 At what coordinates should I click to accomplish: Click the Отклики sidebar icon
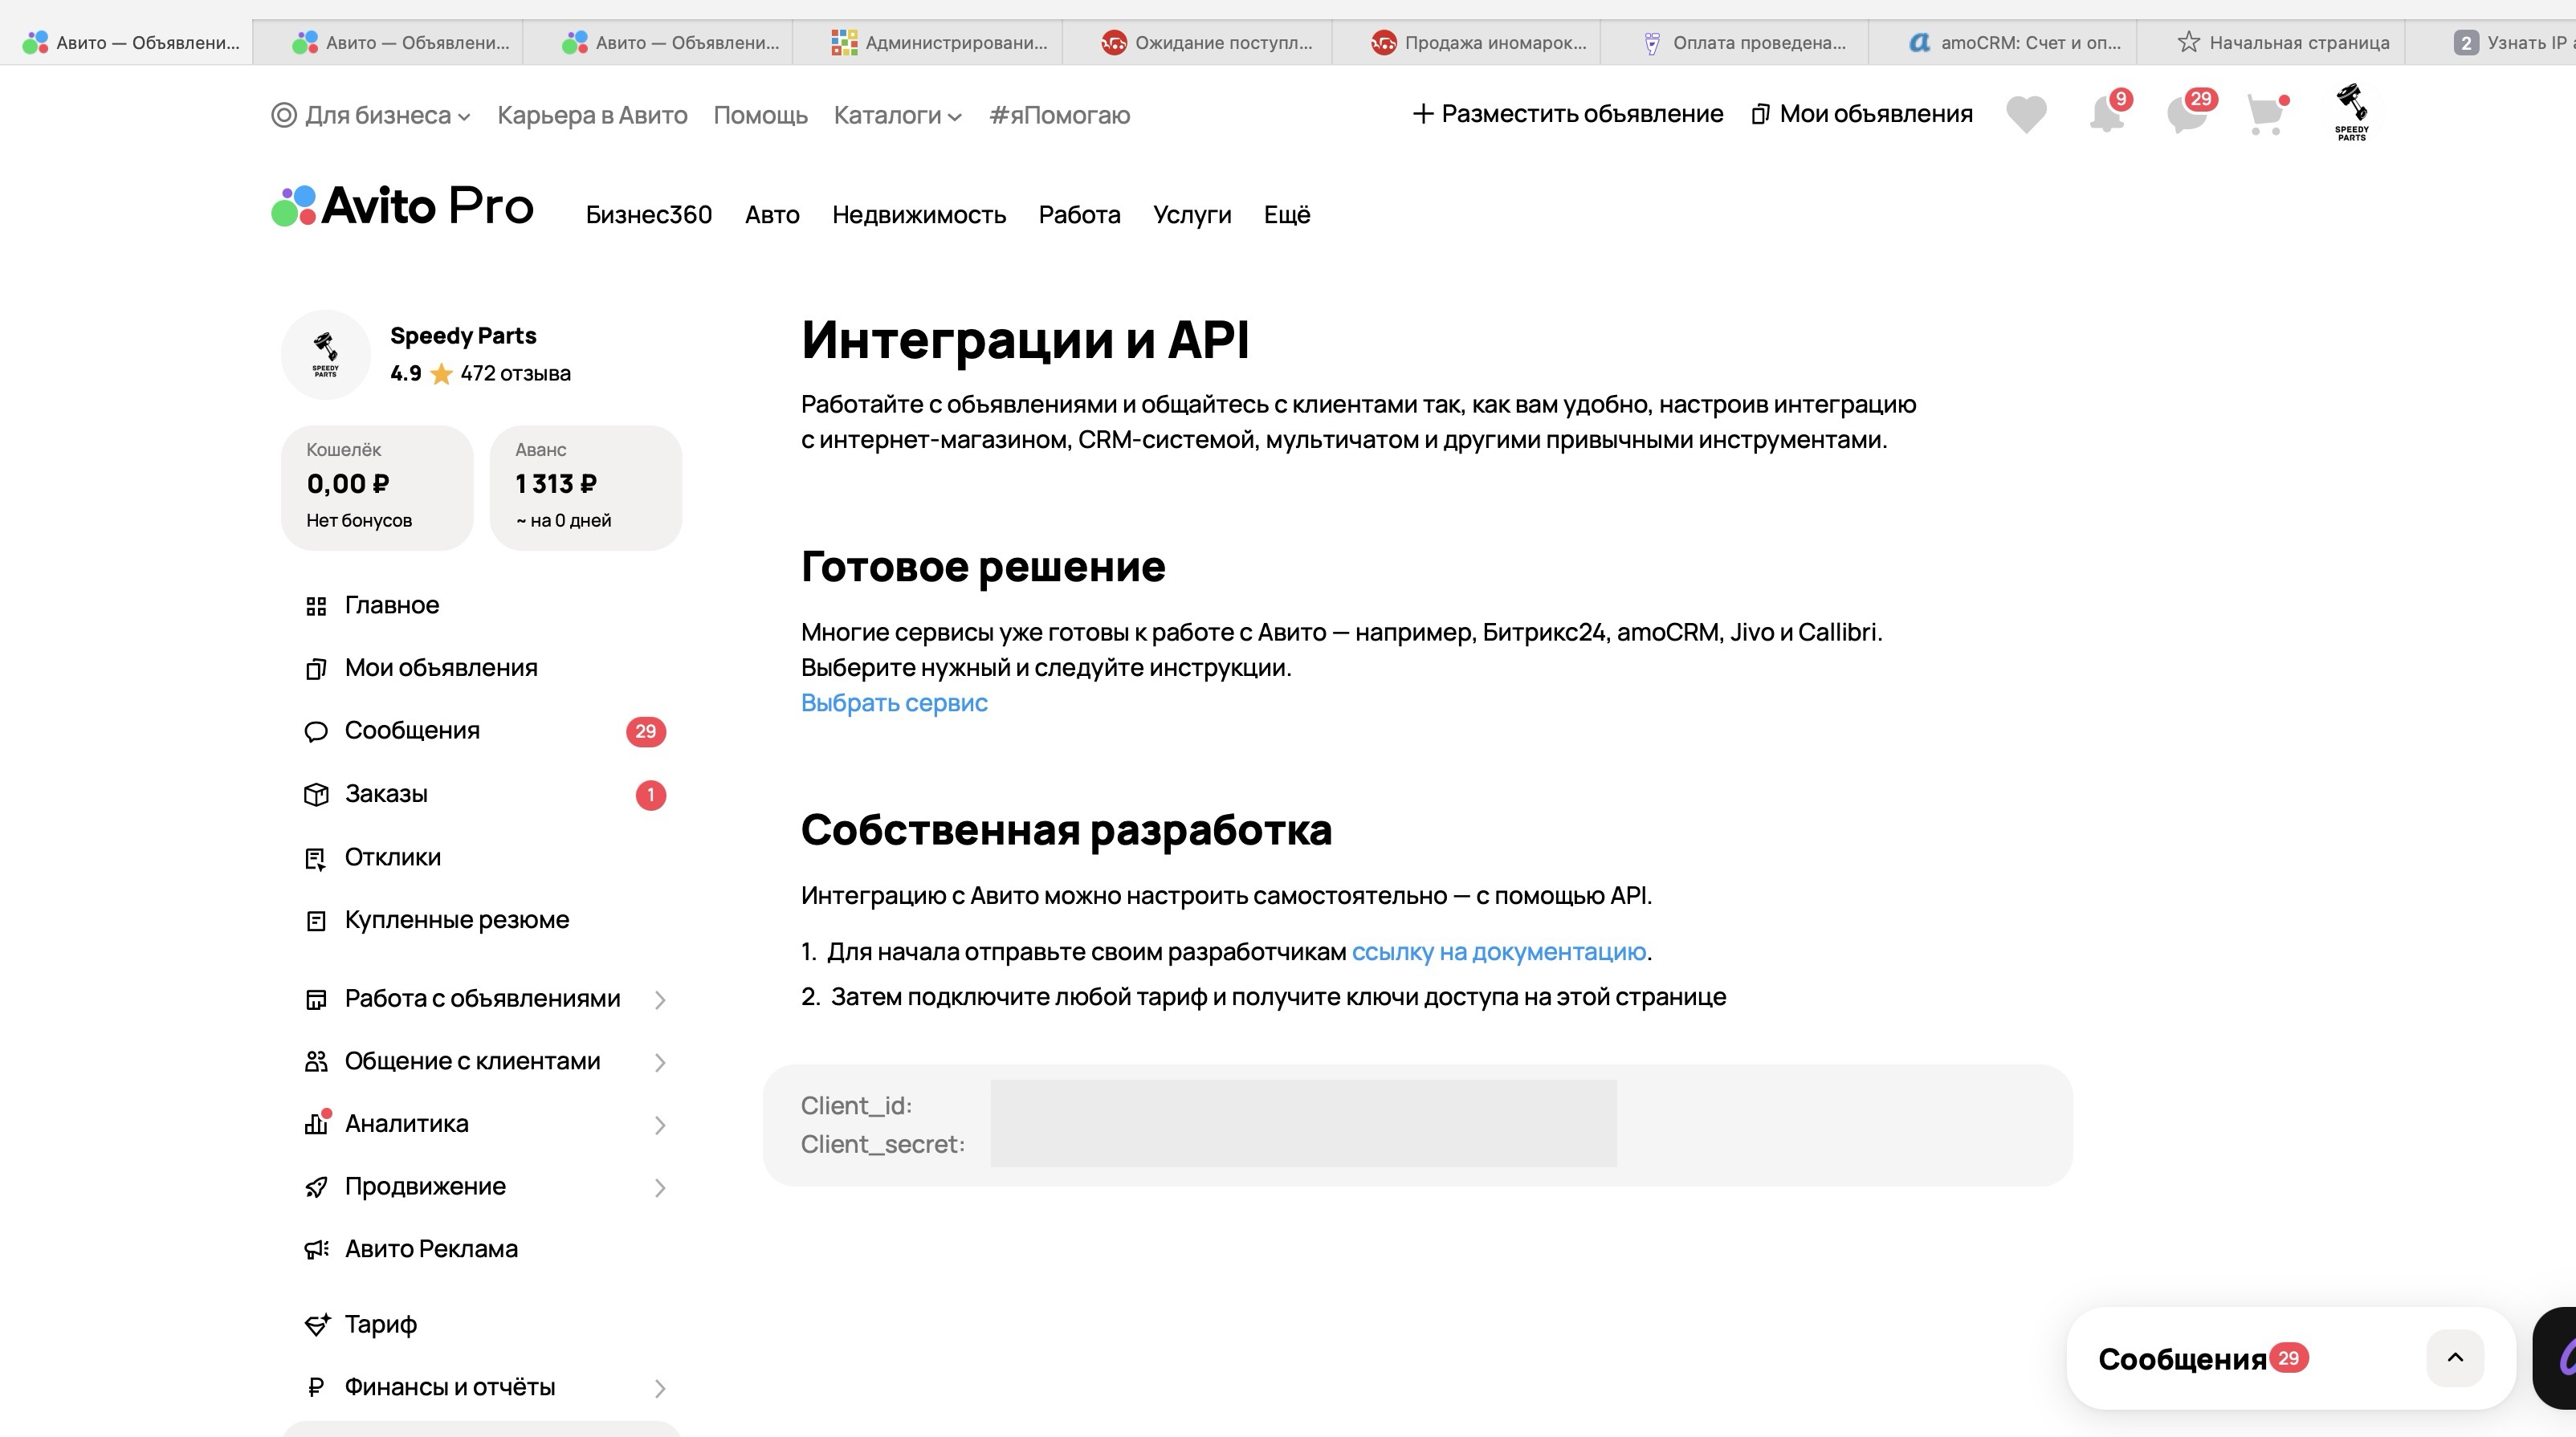click(x=316, y=858)
